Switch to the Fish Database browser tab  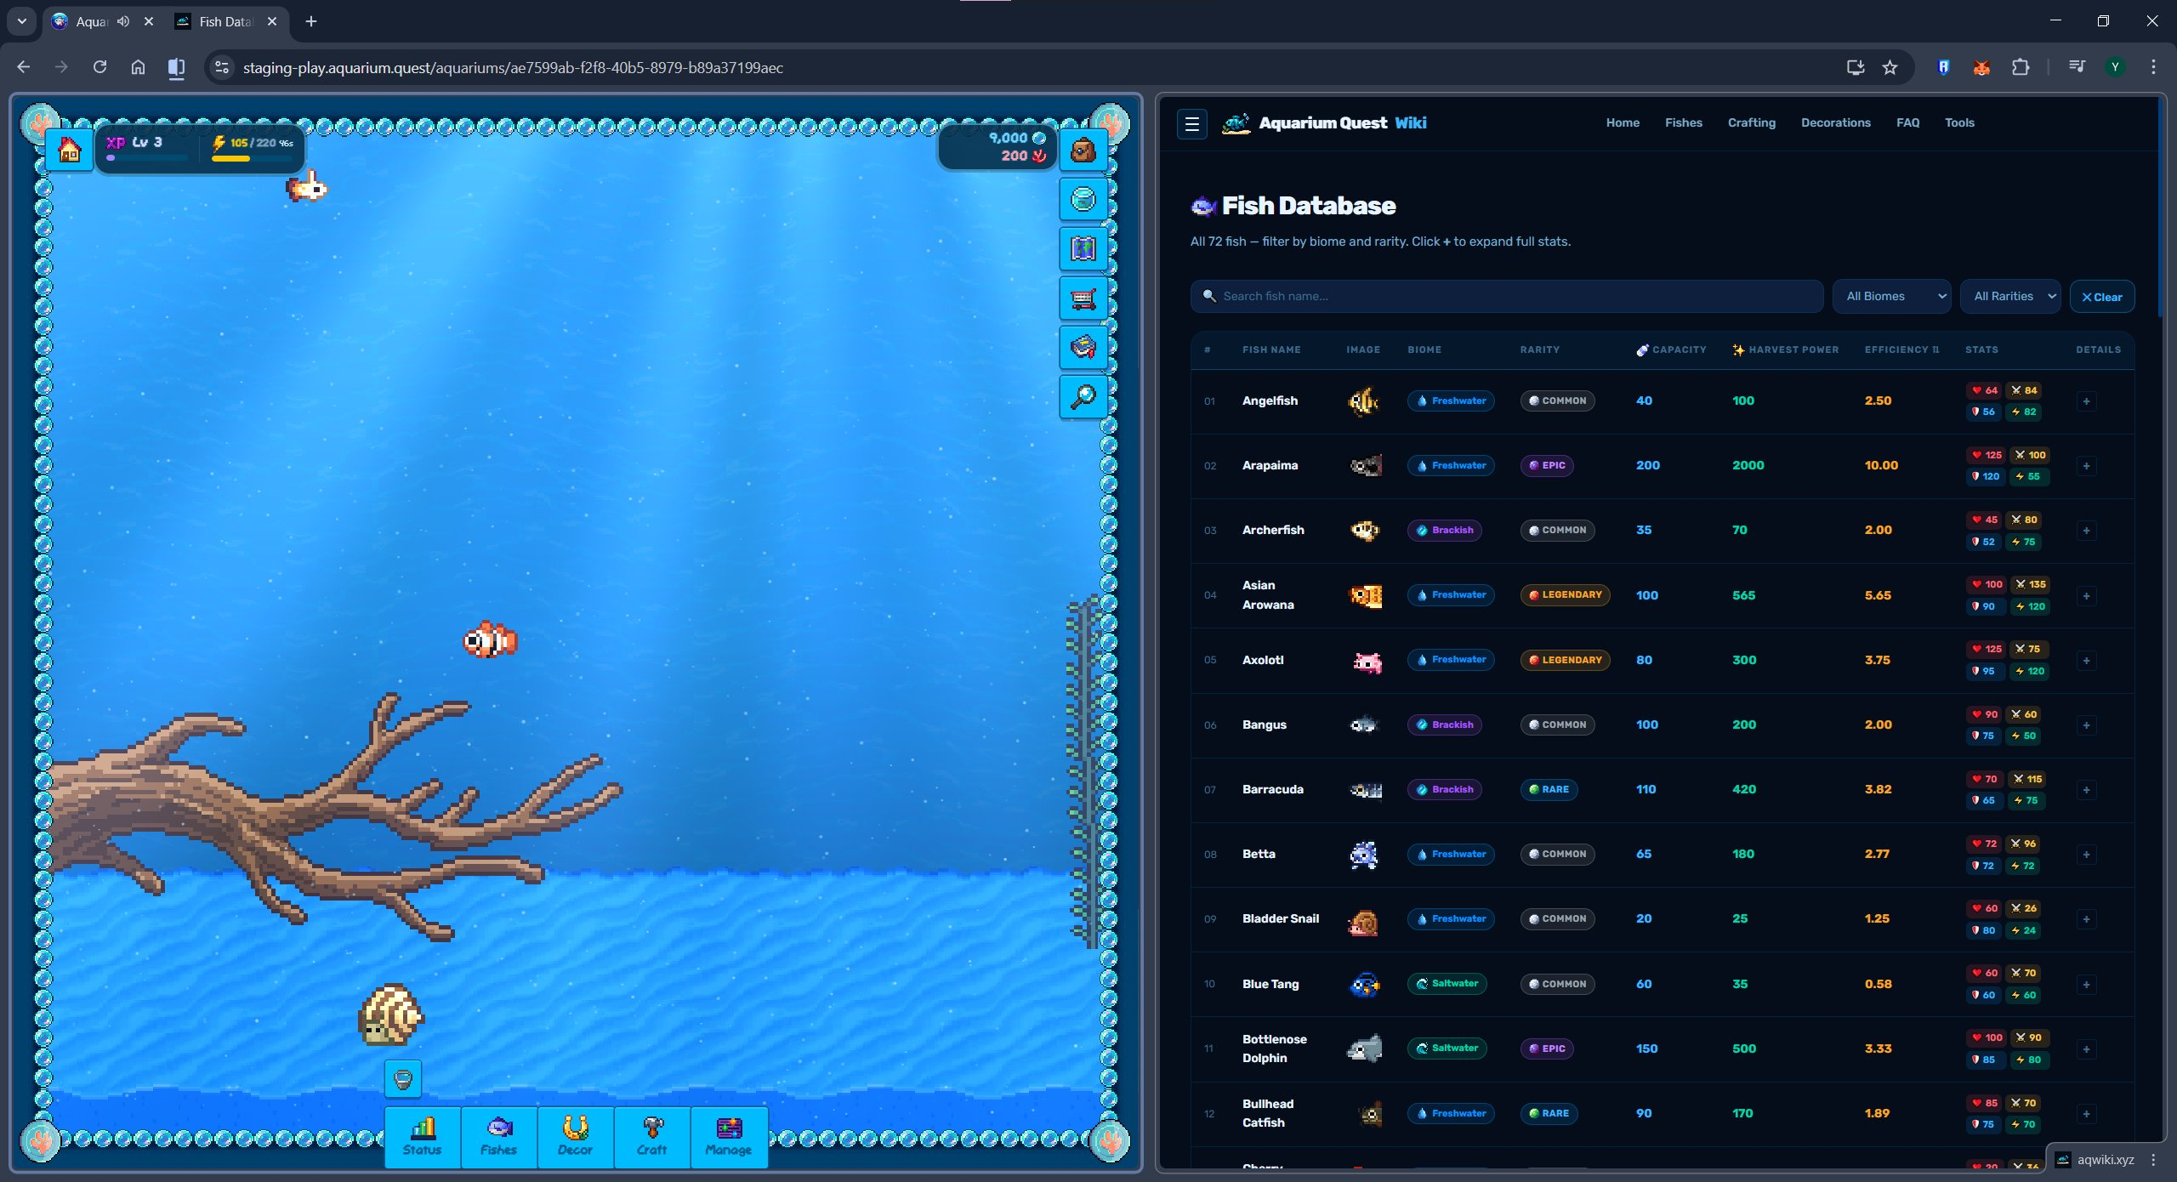[x=225, y=21]
